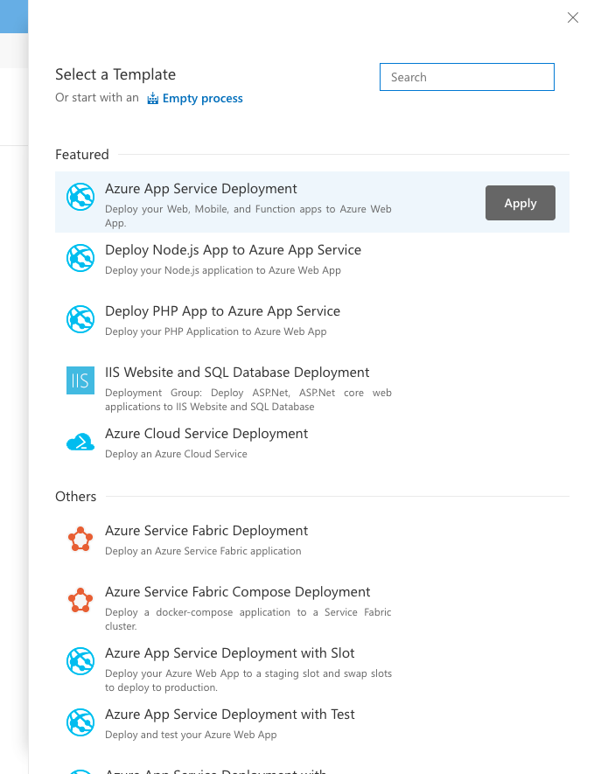Screen dimensions: 594x774
Task: Select Azure App Service Deployment title
Action: tap(201, 189)
